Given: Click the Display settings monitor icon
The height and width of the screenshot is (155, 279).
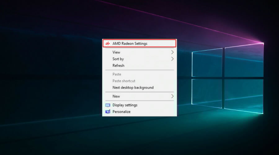Looking at the screenshot, I should tap(108, 105).
